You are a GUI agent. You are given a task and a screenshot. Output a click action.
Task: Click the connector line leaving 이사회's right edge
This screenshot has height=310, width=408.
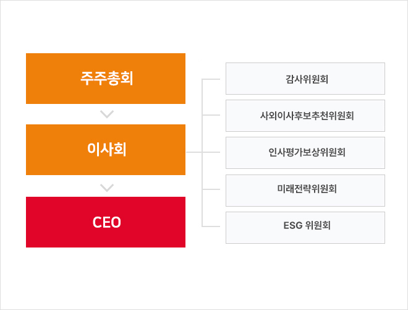pos(193,152)
